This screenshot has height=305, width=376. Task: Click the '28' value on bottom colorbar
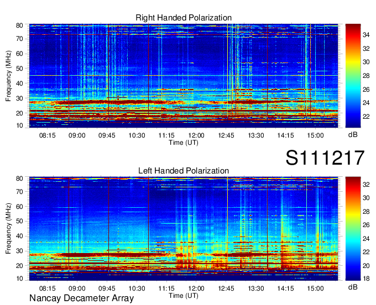[x=366, y=212]
